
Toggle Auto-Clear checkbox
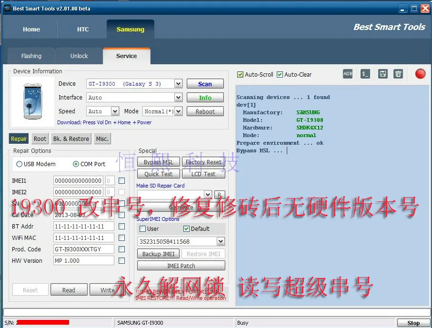(280, 75)
